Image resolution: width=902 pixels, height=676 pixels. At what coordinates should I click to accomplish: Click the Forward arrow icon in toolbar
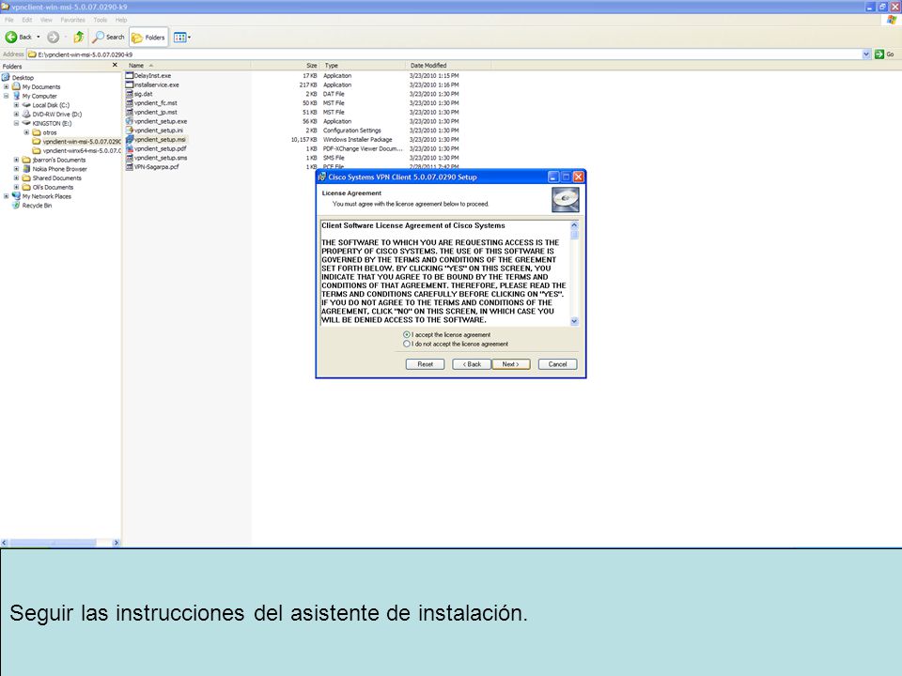pos(53,38)
